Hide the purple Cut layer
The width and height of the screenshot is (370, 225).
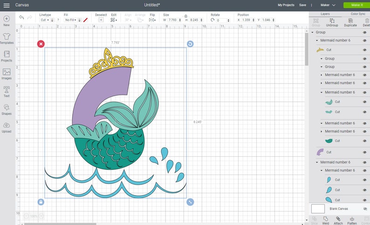point(364,152)
